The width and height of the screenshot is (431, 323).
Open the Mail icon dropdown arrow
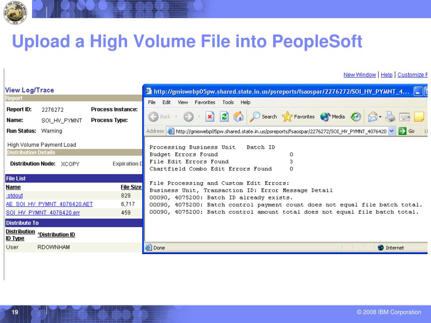tap(380, 117)
